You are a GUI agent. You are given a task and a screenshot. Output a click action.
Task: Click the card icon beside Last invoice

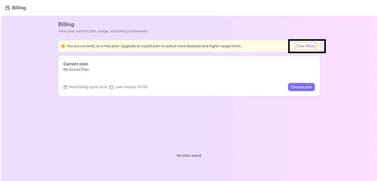(111, 87)
